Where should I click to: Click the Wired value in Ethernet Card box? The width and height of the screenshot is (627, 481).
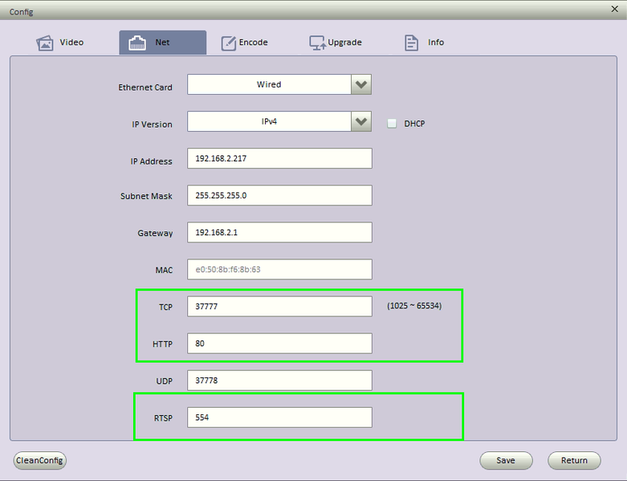click(269, 84)
